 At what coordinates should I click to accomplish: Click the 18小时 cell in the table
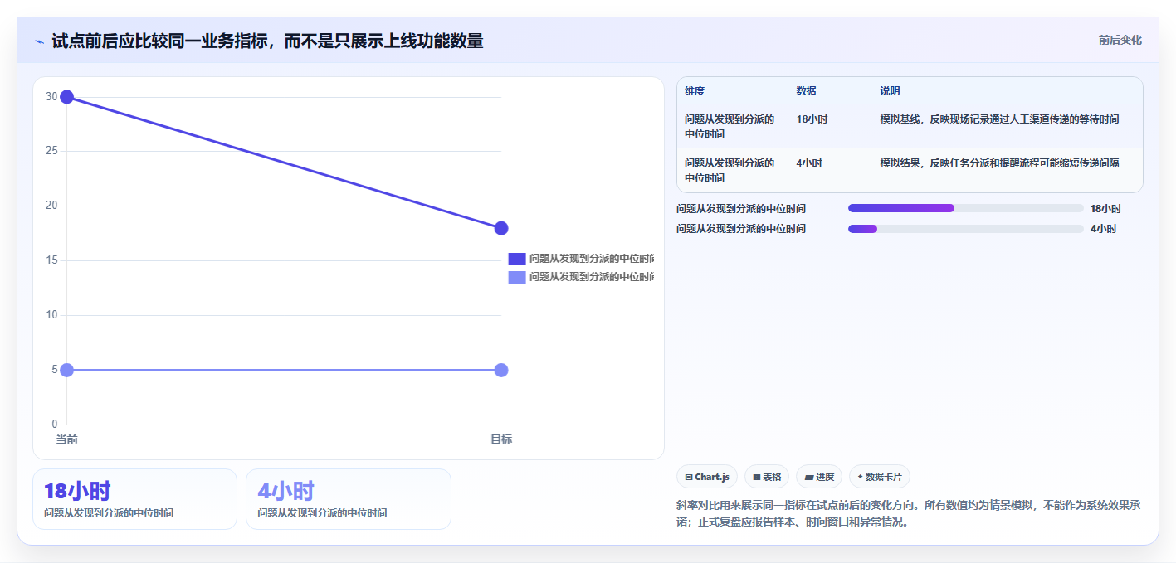pyautogui.click(x=812, y=119)
